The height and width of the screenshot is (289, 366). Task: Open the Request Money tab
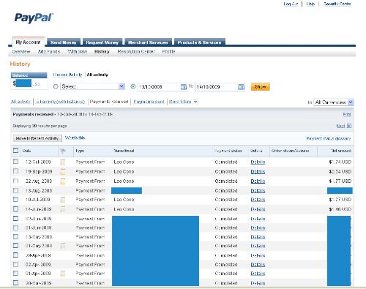point(102,42)
